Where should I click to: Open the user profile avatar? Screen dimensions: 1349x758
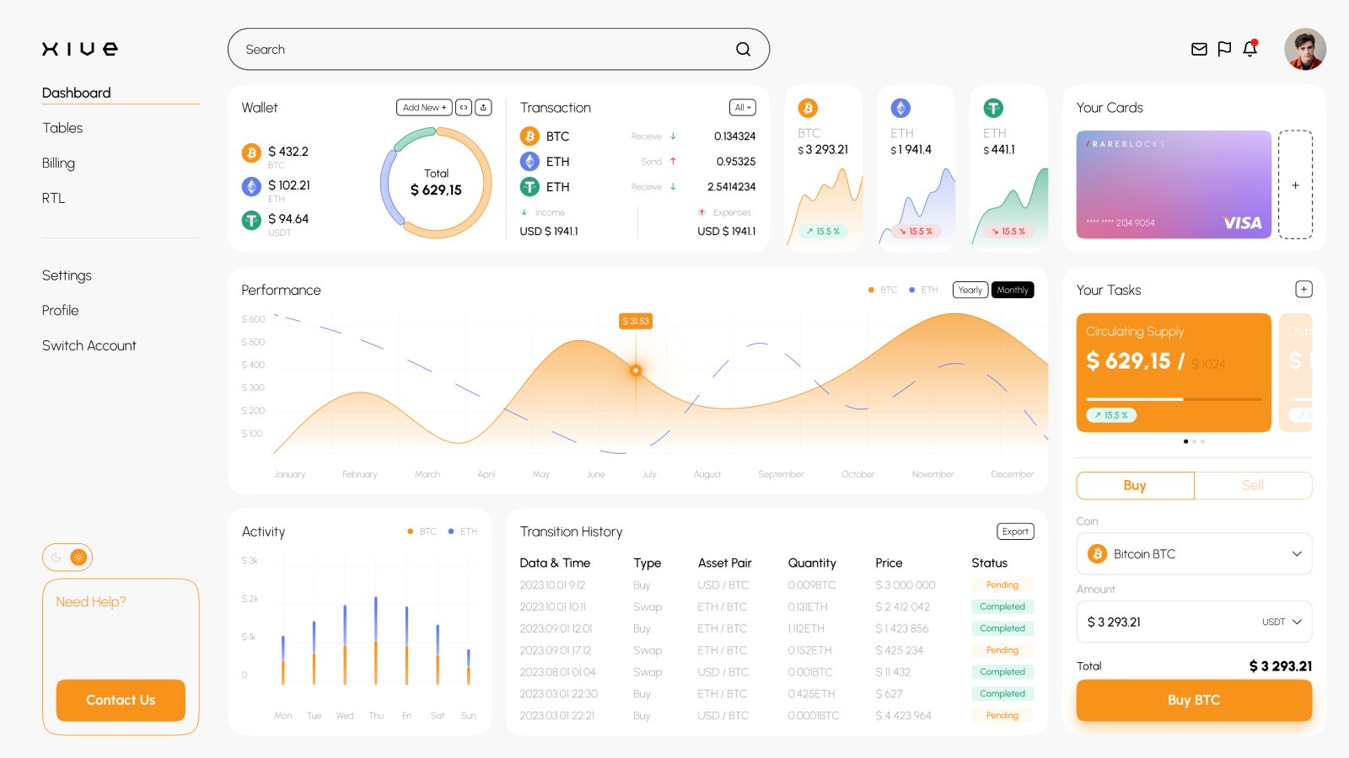coord(1305,49)
